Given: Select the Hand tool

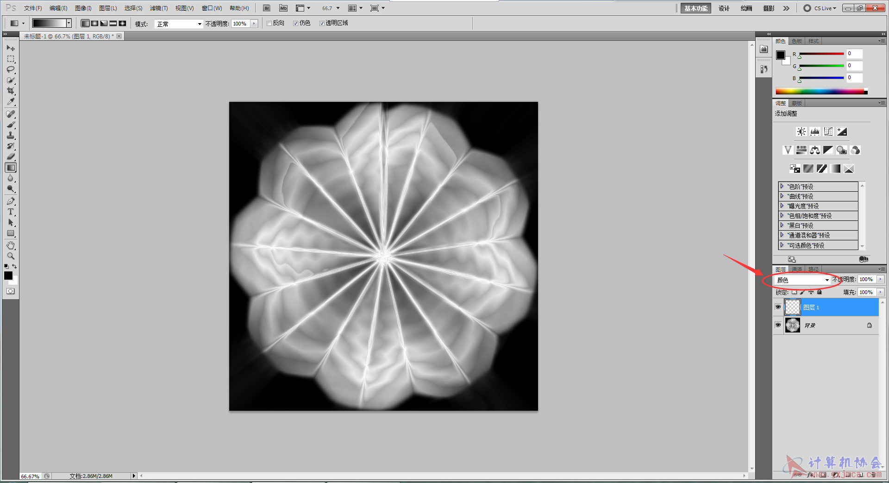Looking at the screenshot, I should tap(11, 245).
